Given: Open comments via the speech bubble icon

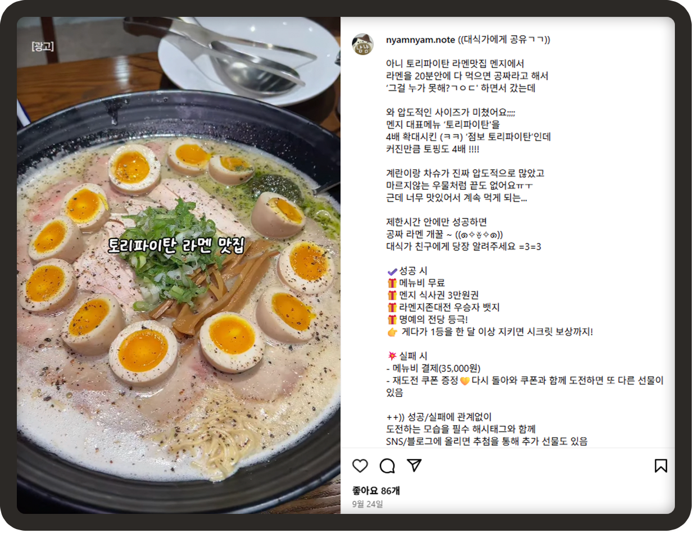Looking at the screenshot, I should pos(387,466).
